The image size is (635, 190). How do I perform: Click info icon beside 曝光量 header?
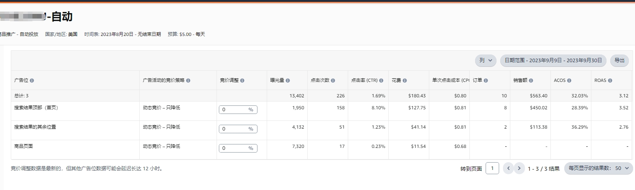[x=288, y=81]
